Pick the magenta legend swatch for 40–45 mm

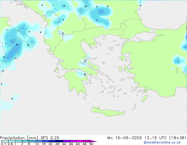pyautogui.click(x=80, y=141)
